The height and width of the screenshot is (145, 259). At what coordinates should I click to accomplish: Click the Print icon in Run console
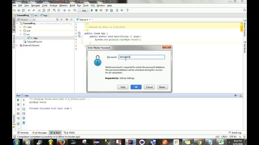[x=24, y=118]
